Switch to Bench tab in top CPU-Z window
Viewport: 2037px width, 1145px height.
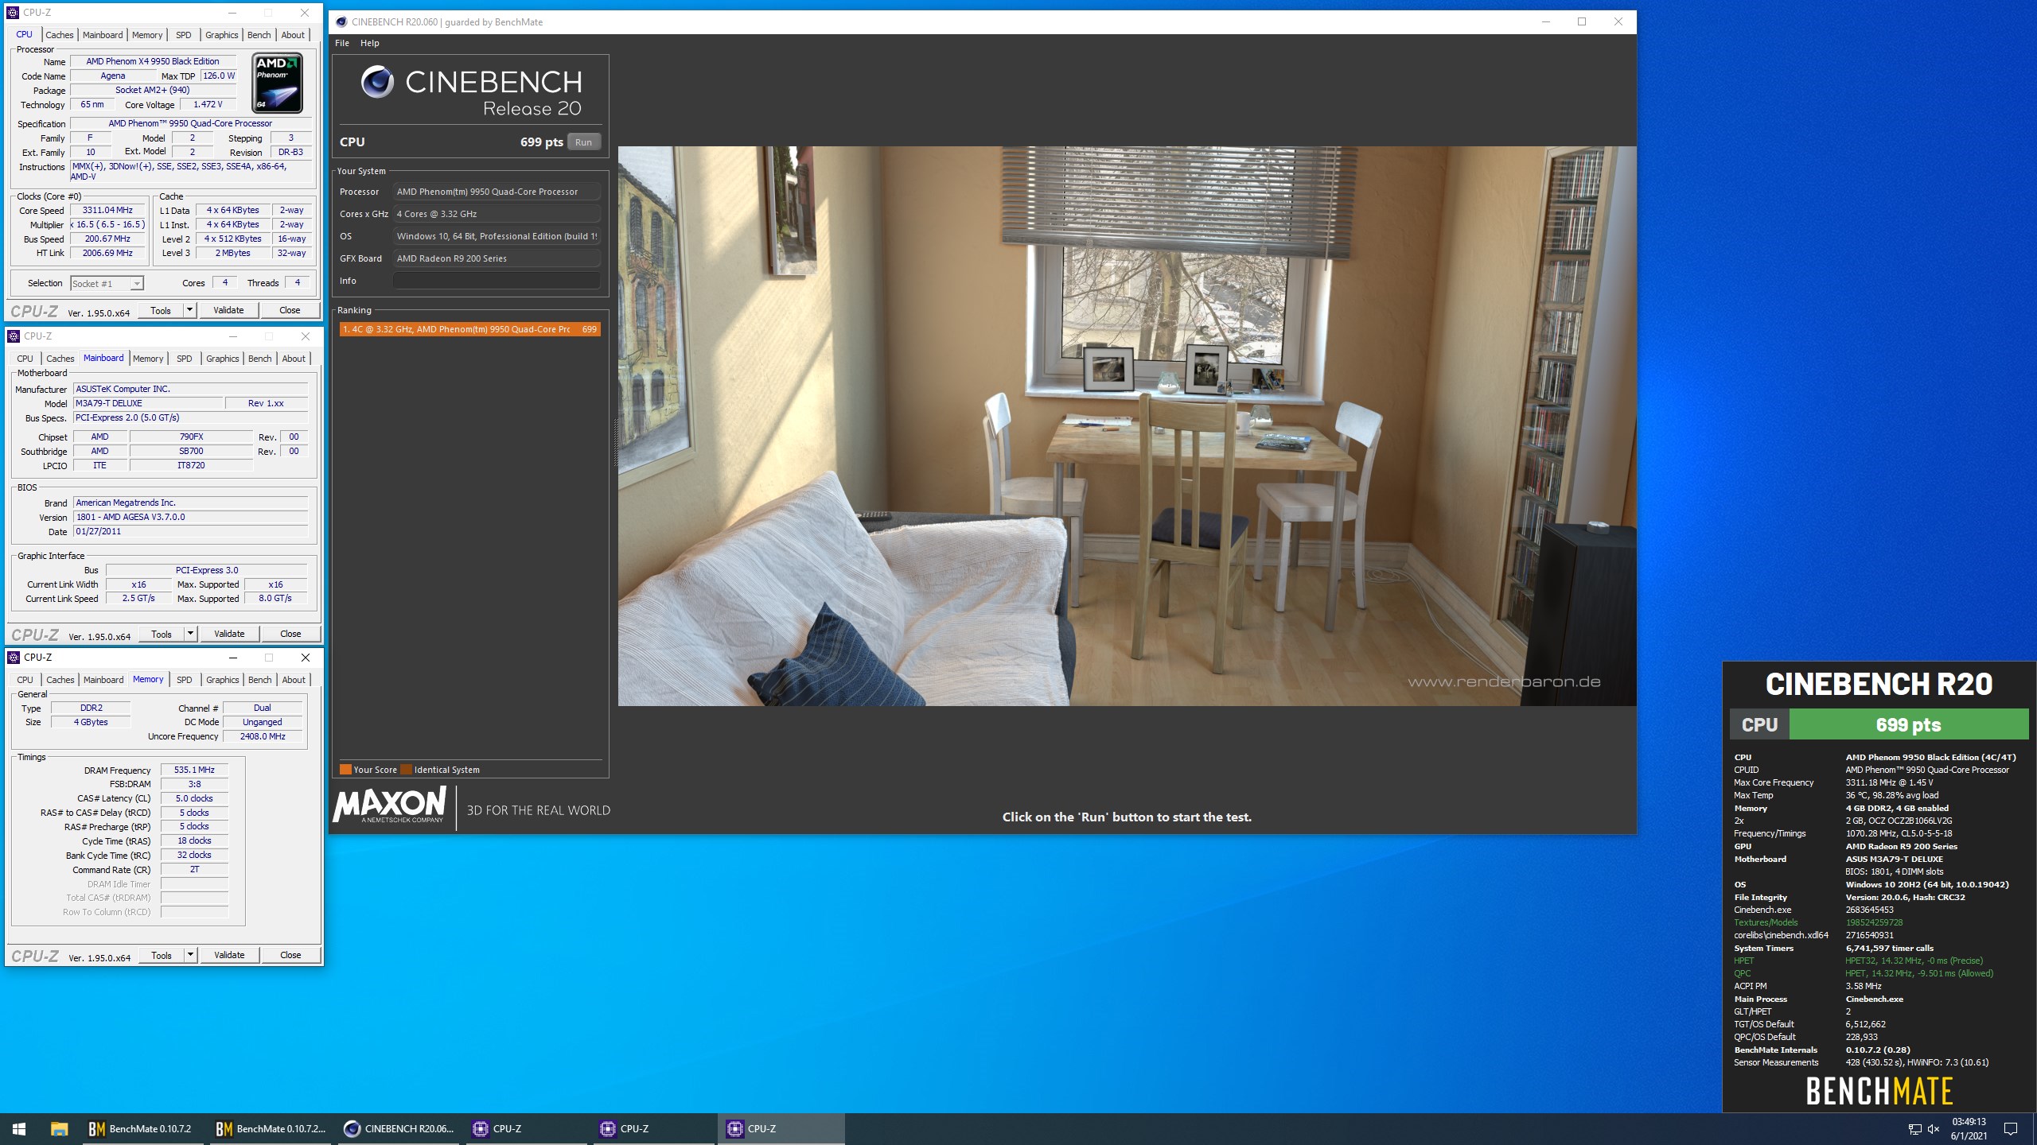coord(259,35)
